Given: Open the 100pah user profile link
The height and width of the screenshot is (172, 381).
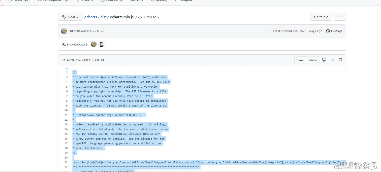Looking at the screenshot, I should click(x=75, y=31).
